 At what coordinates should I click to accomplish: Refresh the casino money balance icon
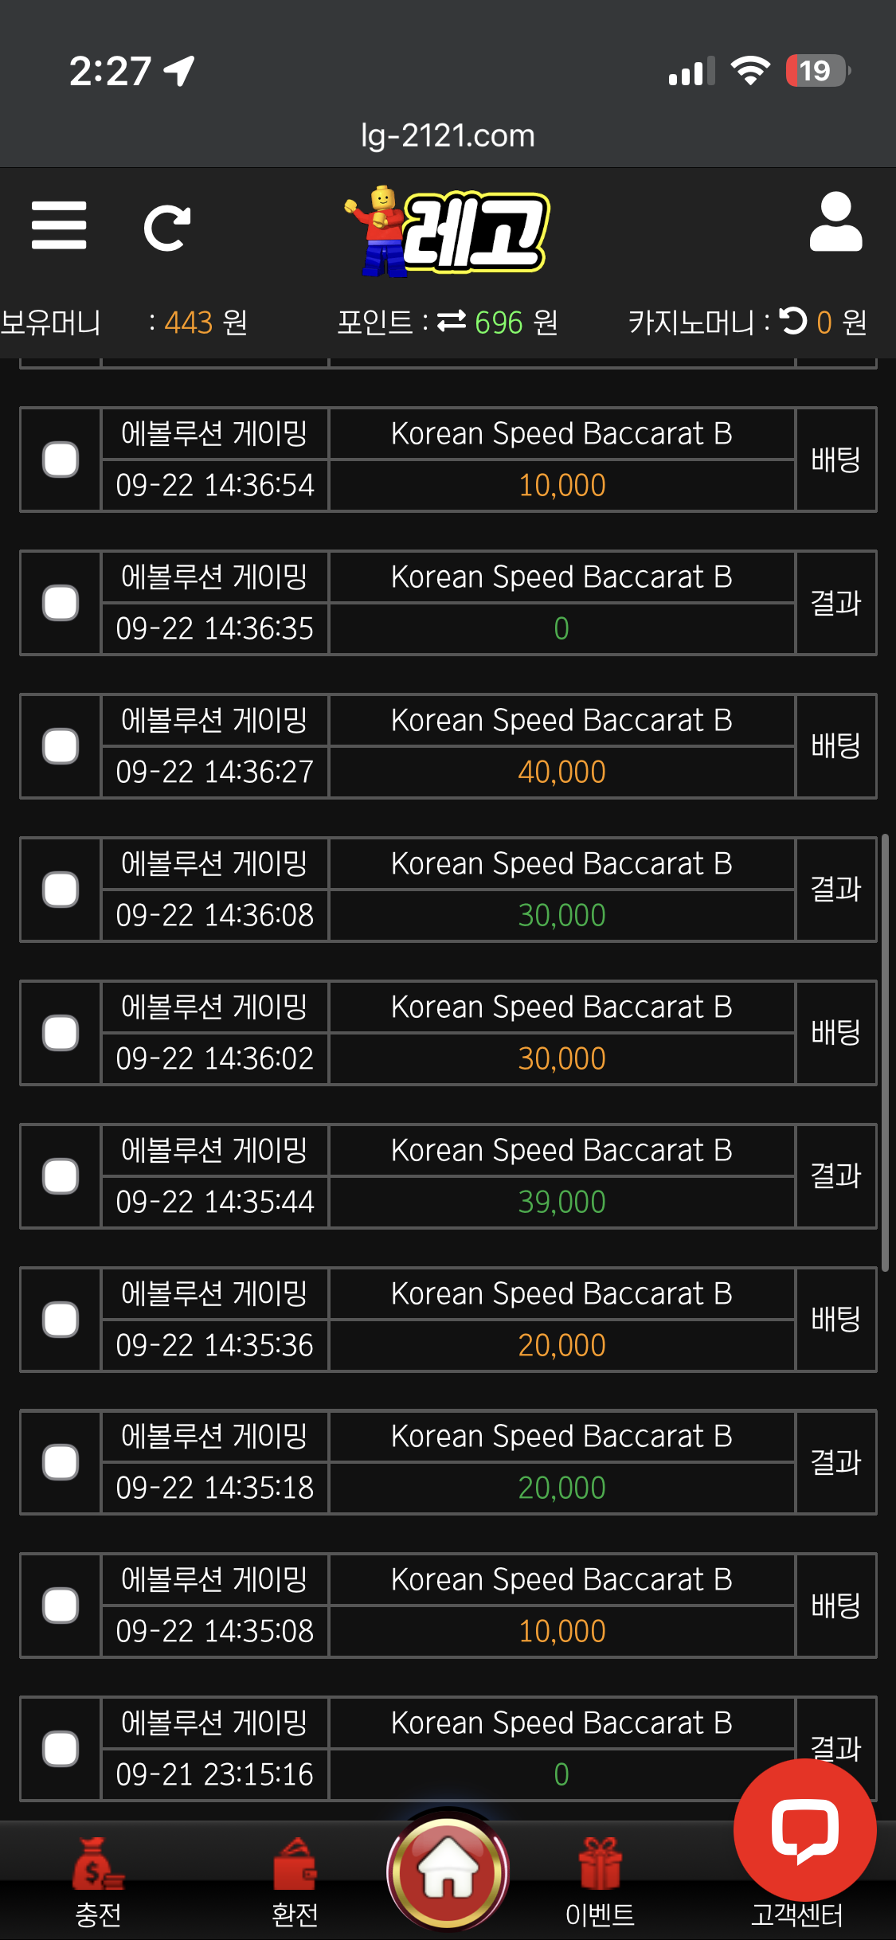point(793,321)
